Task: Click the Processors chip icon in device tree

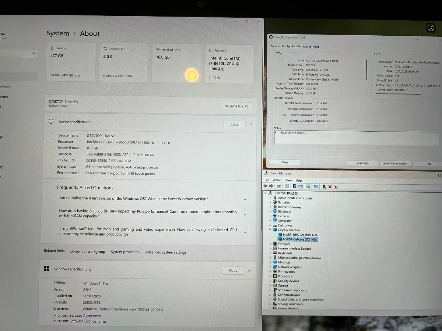Action: pyautogui.click(x=275, y=276)
